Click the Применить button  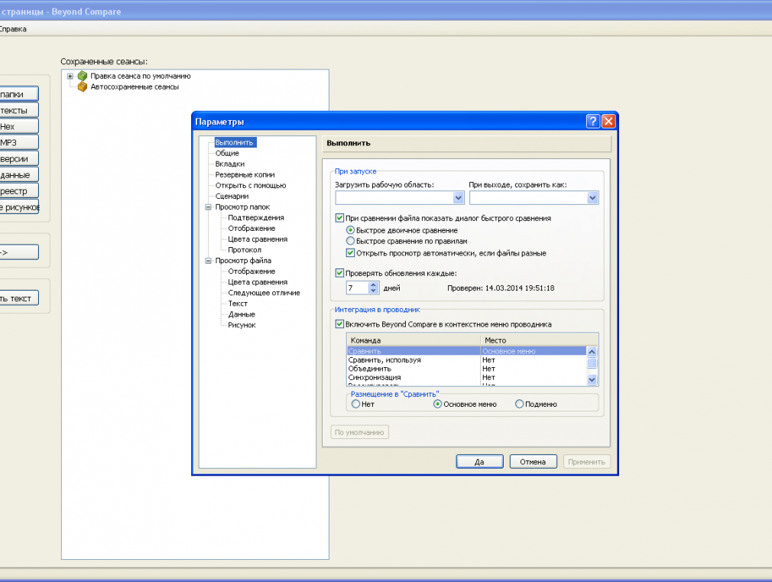(587, 462)
